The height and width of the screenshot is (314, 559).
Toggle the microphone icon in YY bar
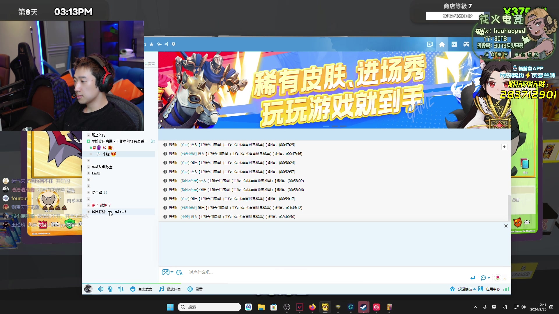pos(110,289)
